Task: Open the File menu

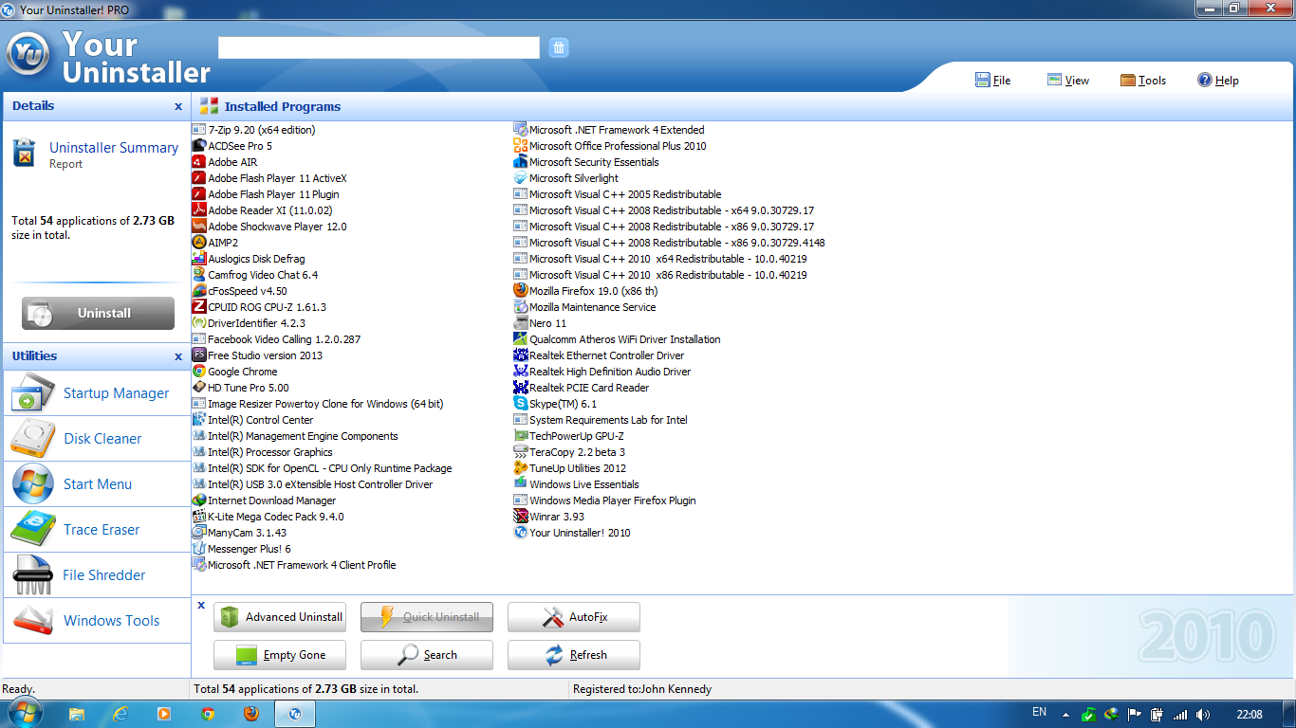Action: coord(993,81)
